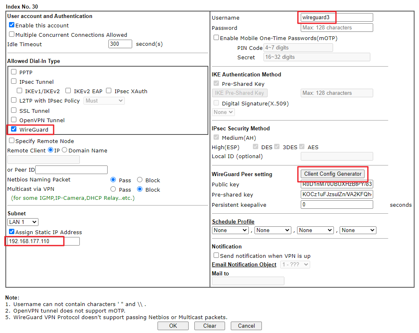Uncheck the WireGuard dial-in type
Viewport: 419px width, 333px height.
point(14,130)
